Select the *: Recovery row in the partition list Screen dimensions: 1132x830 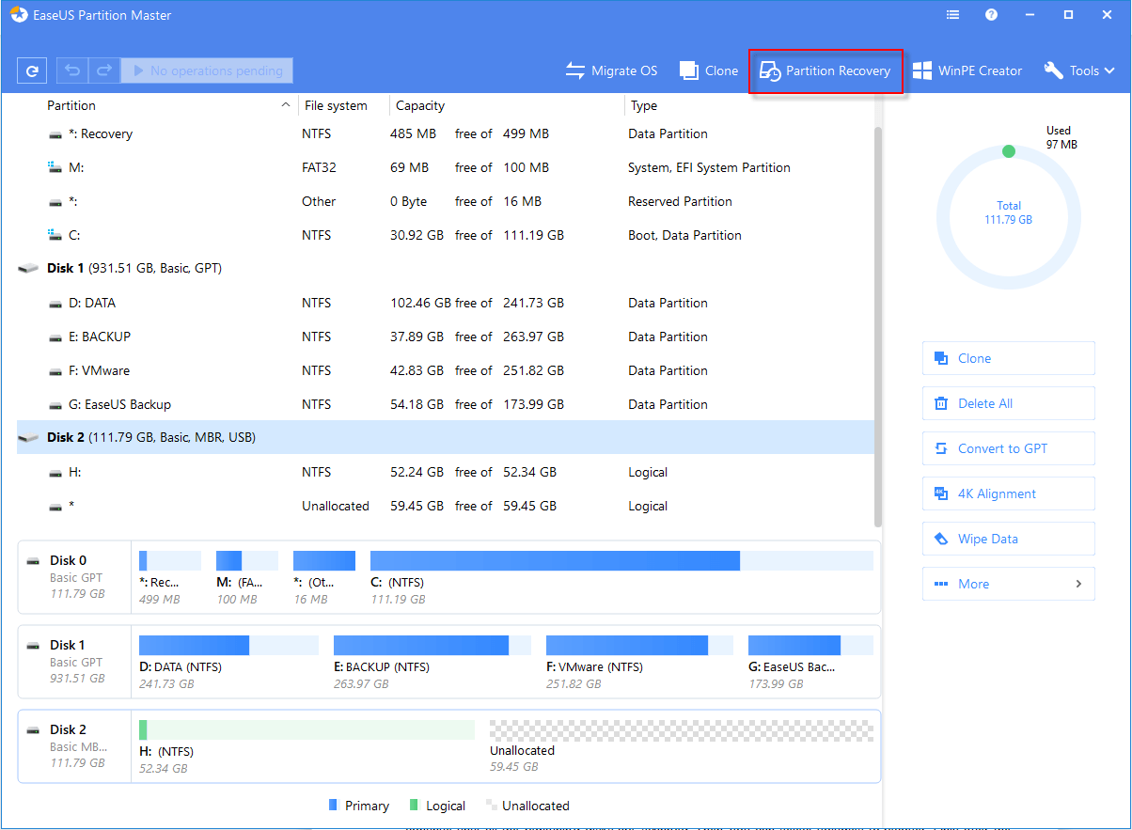[446, 133]
